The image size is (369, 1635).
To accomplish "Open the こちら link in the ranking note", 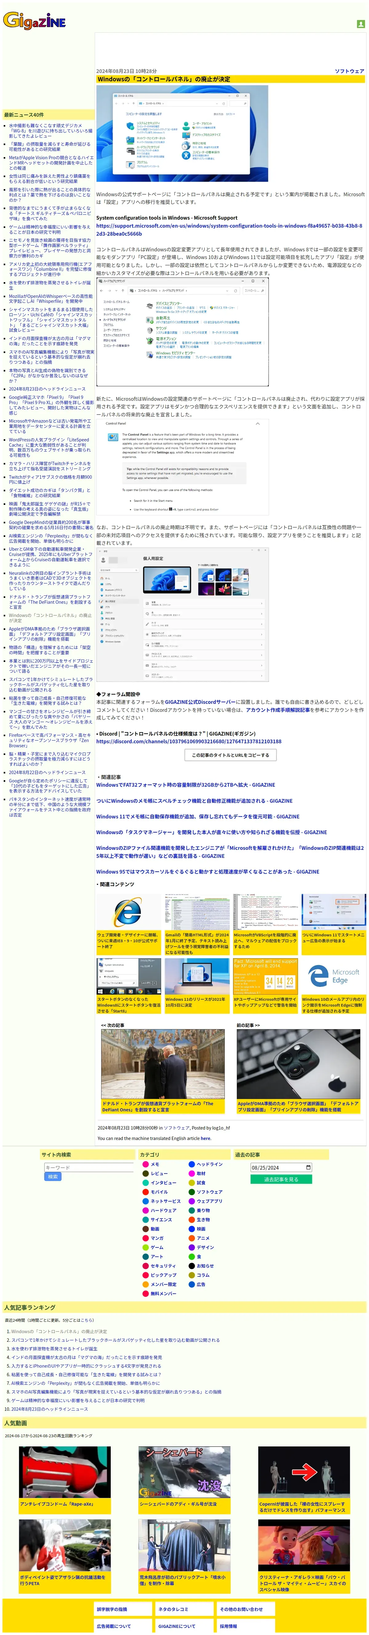I will pos(86,1320).
